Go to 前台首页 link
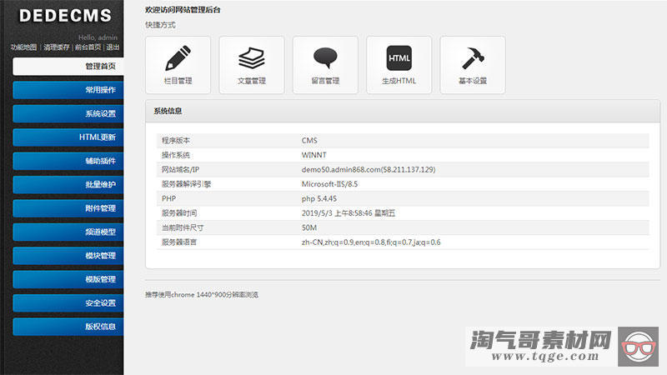 tap(88, 47)
